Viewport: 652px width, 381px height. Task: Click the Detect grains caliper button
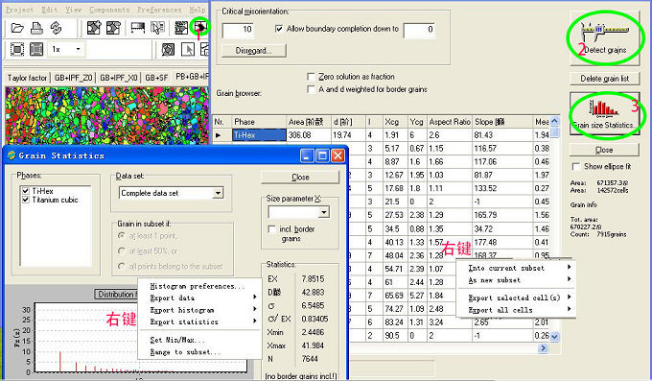[x=605, y=37]
